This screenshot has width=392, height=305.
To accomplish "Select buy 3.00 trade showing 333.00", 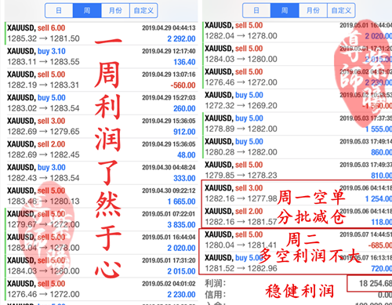I will tap(101, 172).
